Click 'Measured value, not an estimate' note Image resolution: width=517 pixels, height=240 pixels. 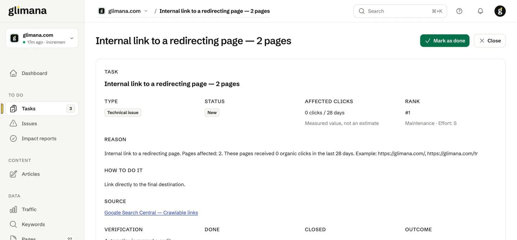click(x=342, y=123)
